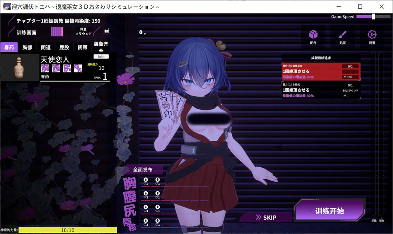Click the second hand icon in the 尻 row

click(x=157, y=207)
